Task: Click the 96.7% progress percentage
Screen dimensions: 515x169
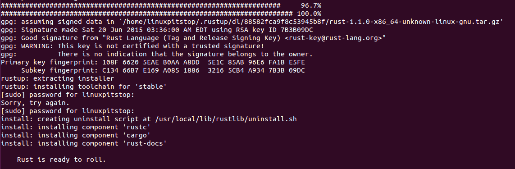Action: (311, 5)
